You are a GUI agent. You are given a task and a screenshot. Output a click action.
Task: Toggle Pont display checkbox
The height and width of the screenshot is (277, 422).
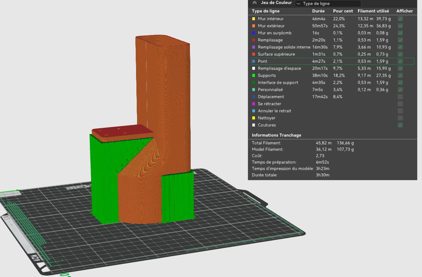coord(400,61)
